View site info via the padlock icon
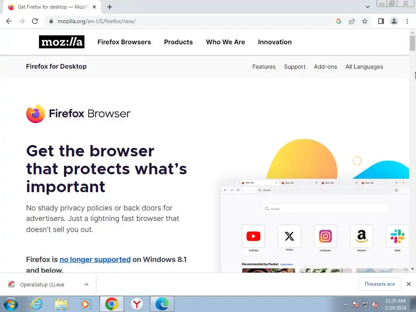 (51, 21)
